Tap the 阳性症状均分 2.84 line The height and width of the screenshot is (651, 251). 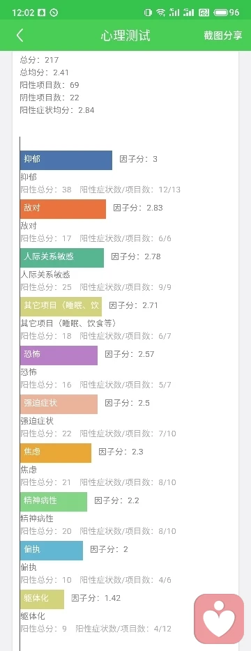tap(57, 110)
